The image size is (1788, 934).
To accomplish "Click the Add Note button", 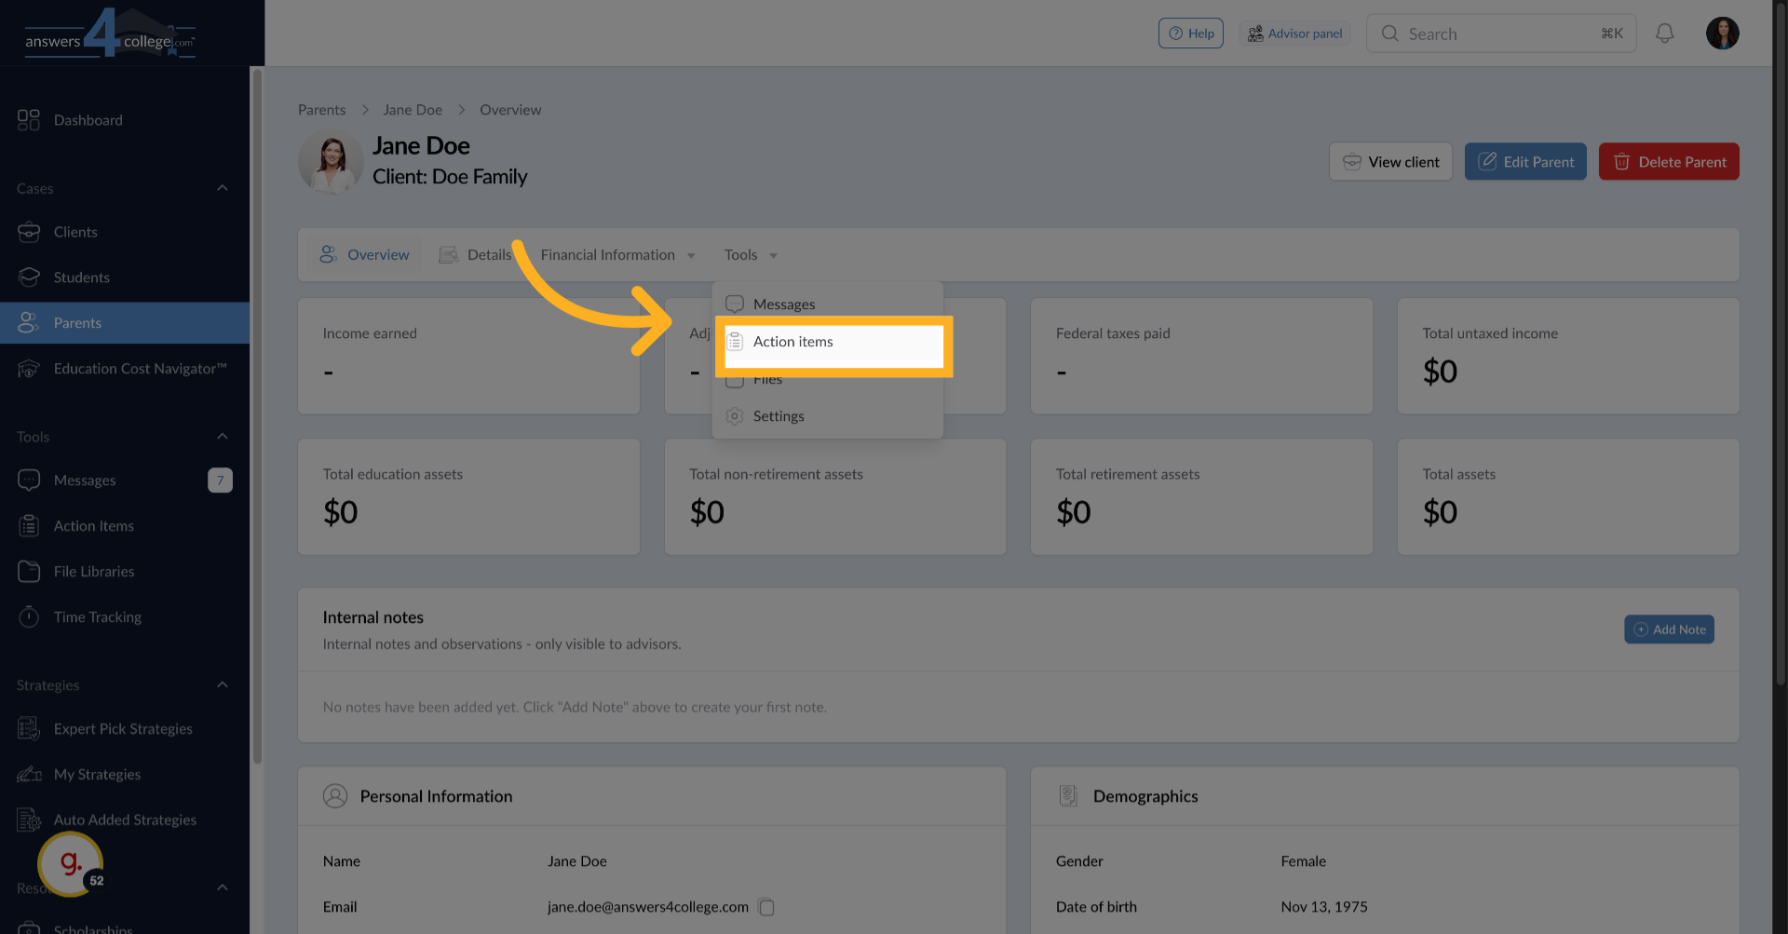I will pos(1669,629).
